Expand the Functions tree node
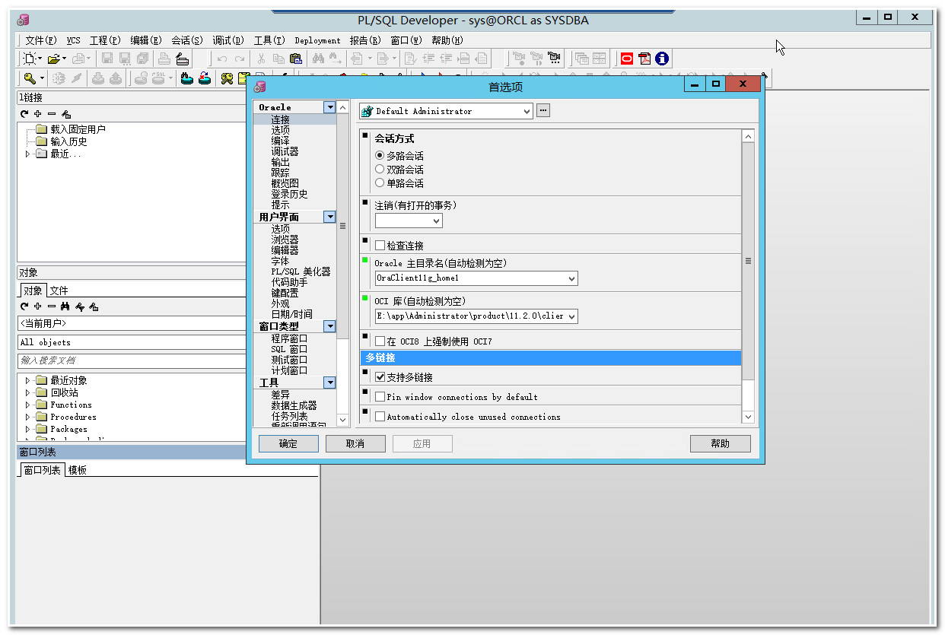This screenshot has height=635, width=945. click(28, 405)
